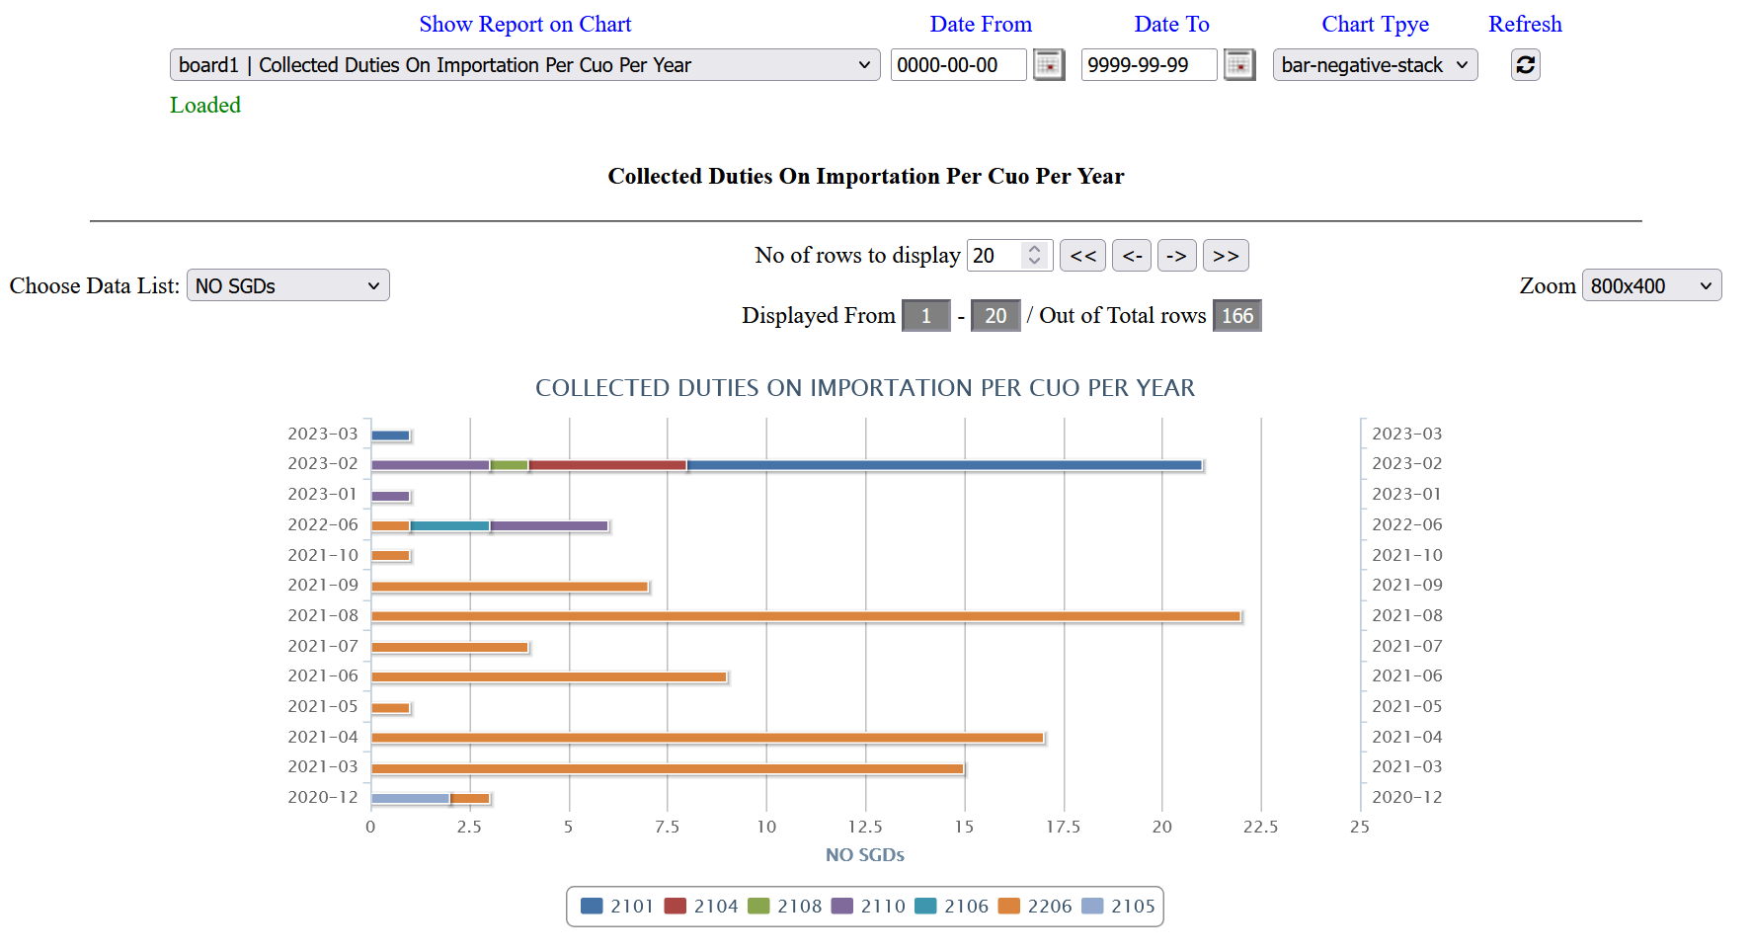The image size is (1751, 952).
Task: Jump to first page of rows
Action: coord(1082,256)
